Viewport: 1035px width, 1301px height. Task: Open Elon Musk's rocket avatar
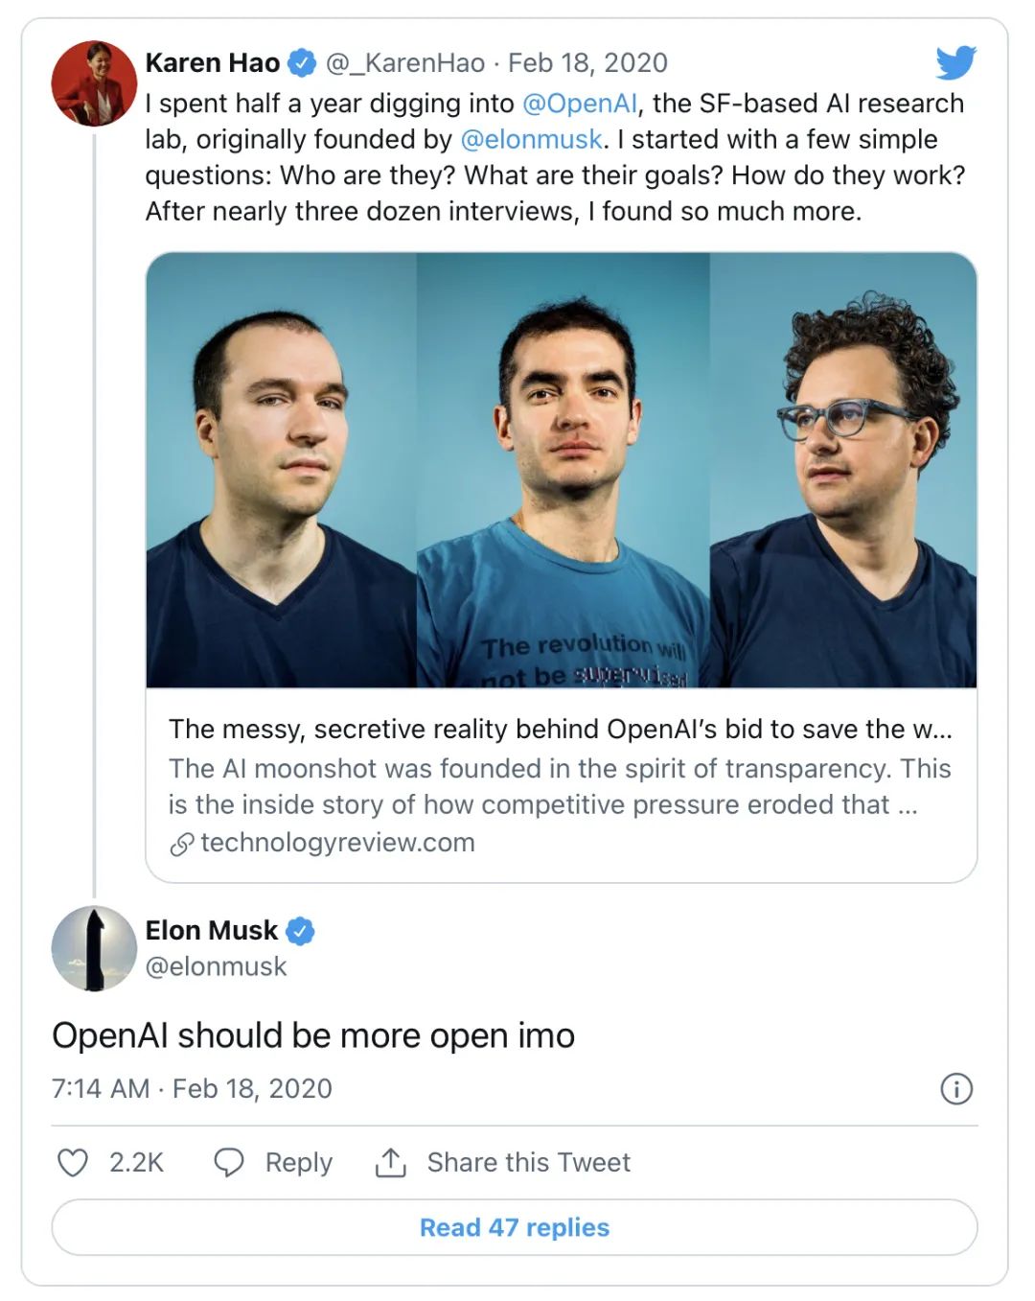94,948
